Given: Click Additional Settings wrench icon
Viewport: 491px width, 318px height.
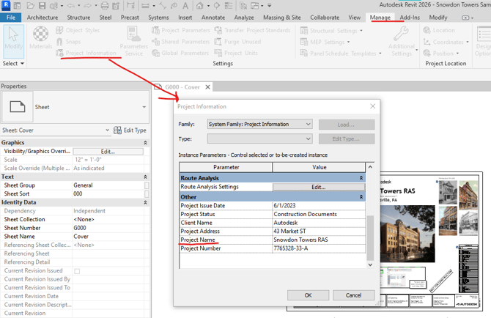Looking at the screenshot, I should point(401,34).
